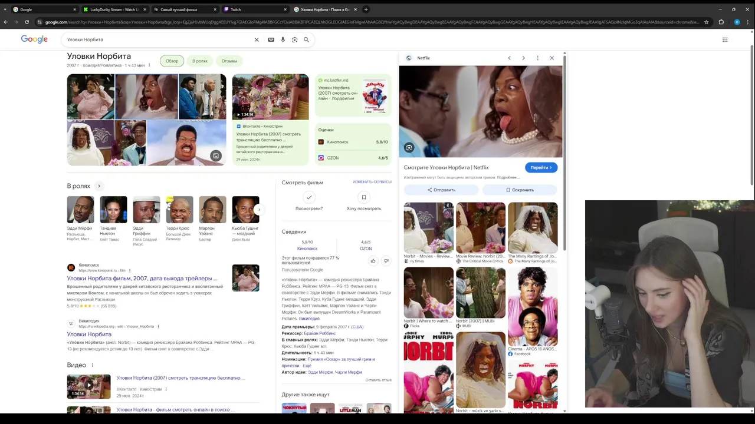The height and width of the screenshot is (424, 755).
Task: Click the Lens search icon on preview image
Action: pyautogui.click(x=409, y=148)
